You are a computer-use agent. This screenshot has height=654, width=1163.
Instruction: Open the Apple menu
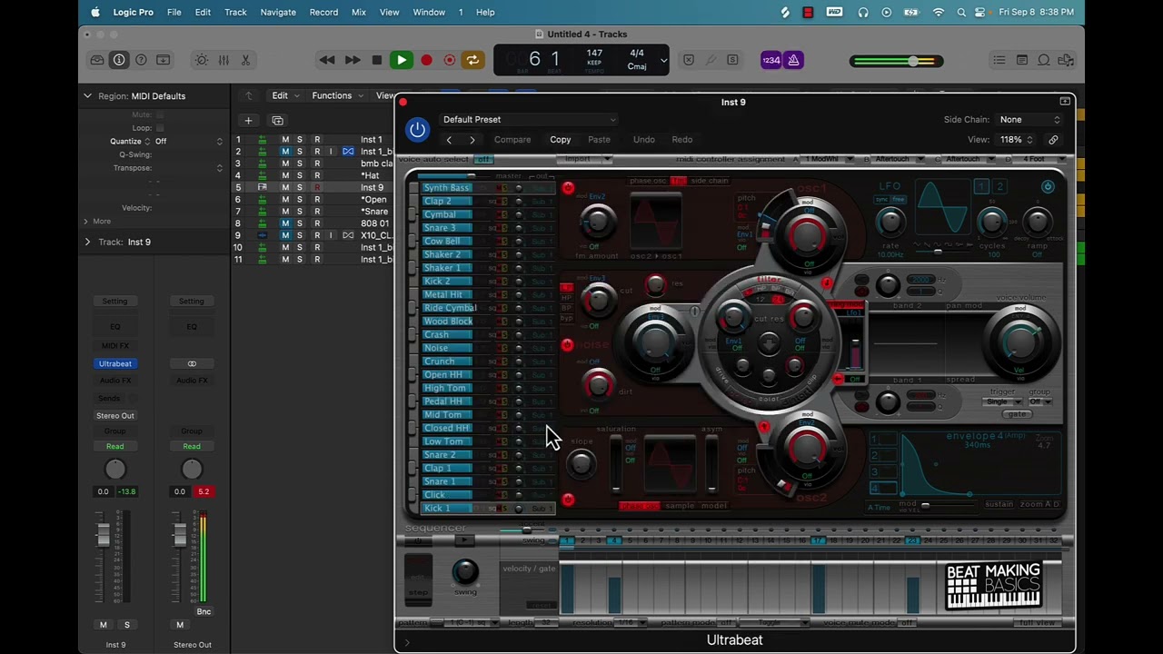coord(95,12)
